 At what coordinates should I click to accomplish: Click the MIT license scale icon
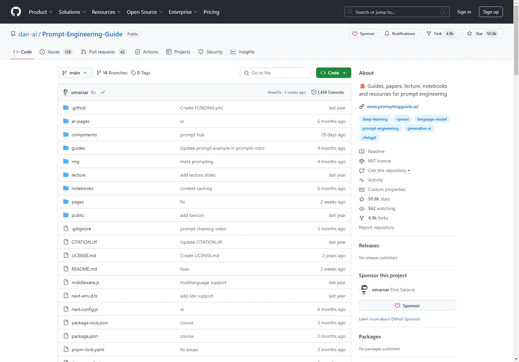(362, 161)
